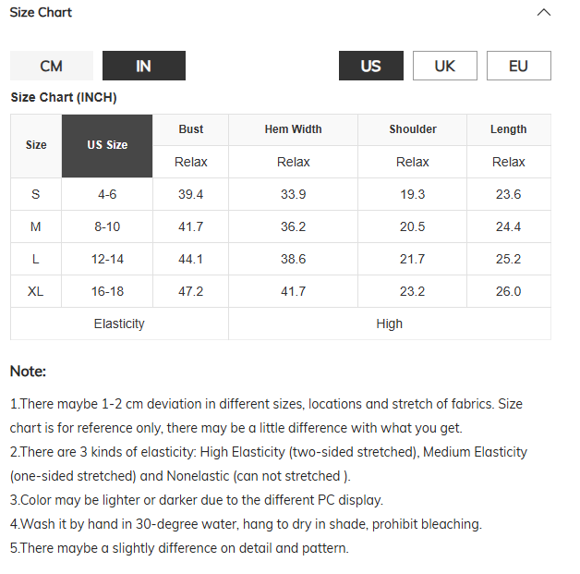Choose US sizing region
Viewport: 580px width, 574px height.
coord(370,66)
